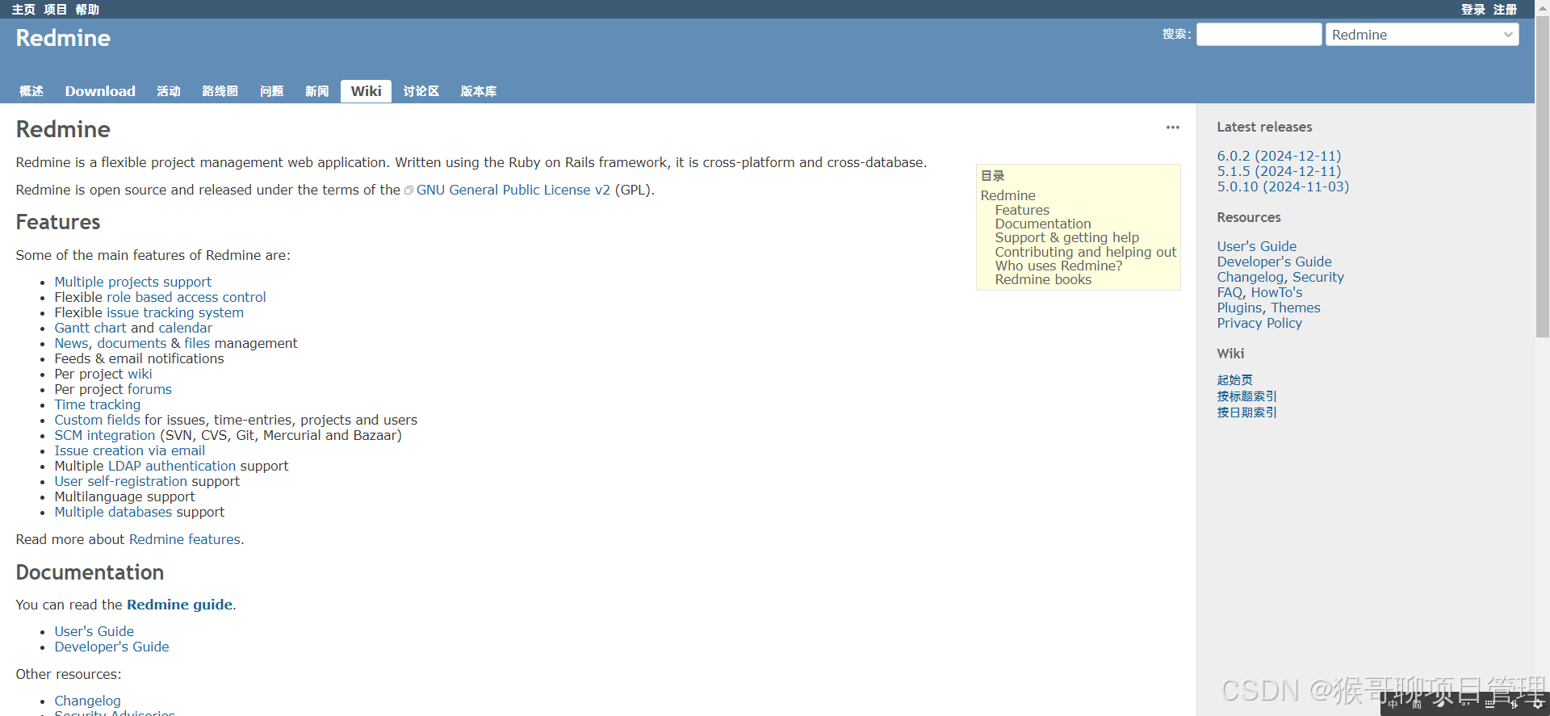Open SCM integration link
This screenshot has width=1550, height=716.
click(x=105, y=435)
